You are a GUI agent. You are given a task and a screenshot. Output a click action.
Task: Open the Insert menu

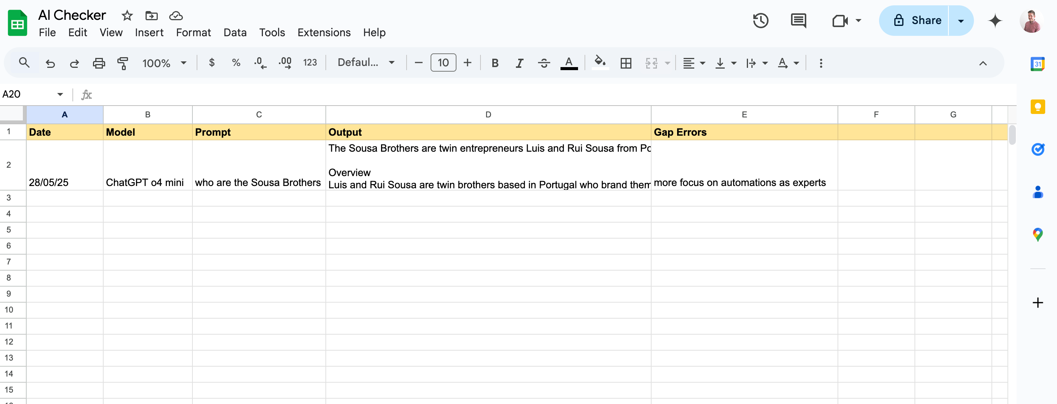pyautogui.click(x=149, y=32)
